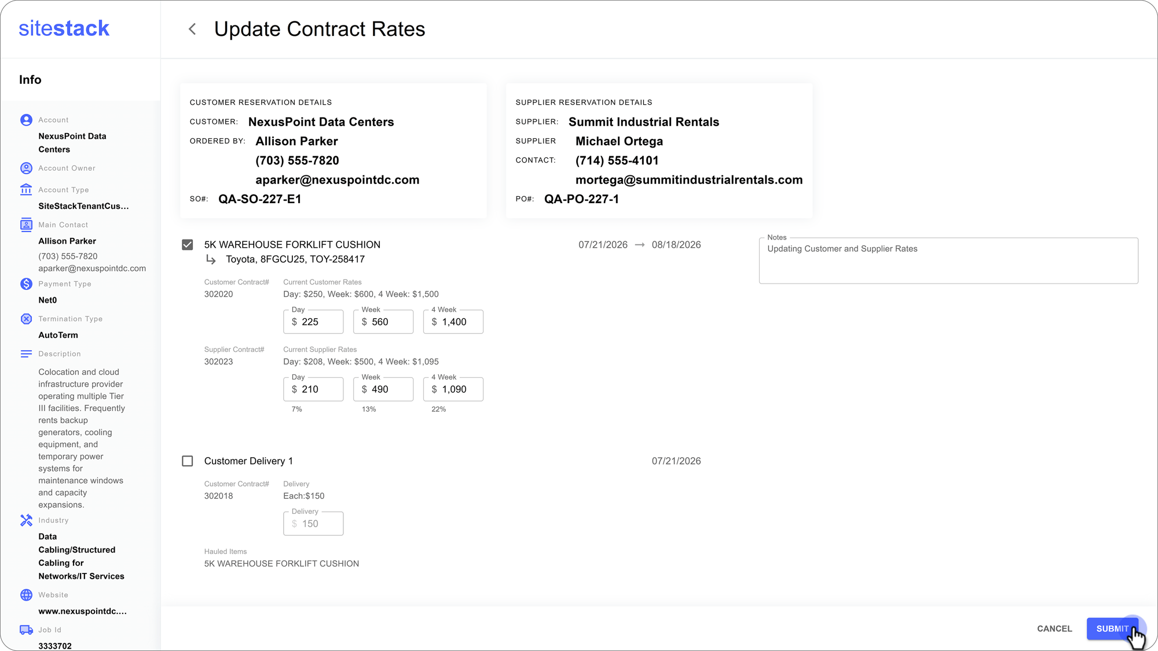Screen dimensions: 1158x651
Task: Click customer contract number 302020
Action: coord(218,294)
